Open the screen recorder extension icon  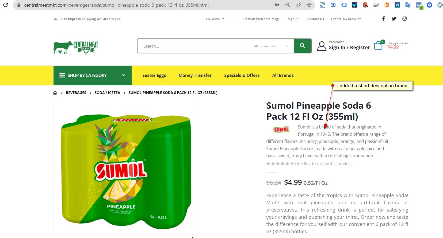pos(333,5)
